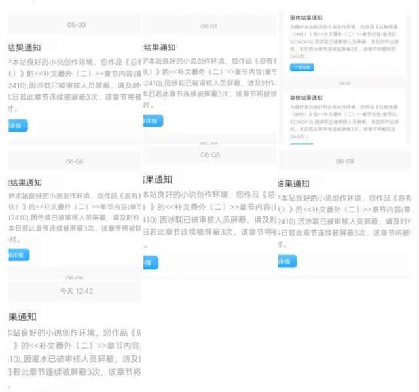
Task: Click the 06-06 date header above the notice title
Action: (75, 161)
